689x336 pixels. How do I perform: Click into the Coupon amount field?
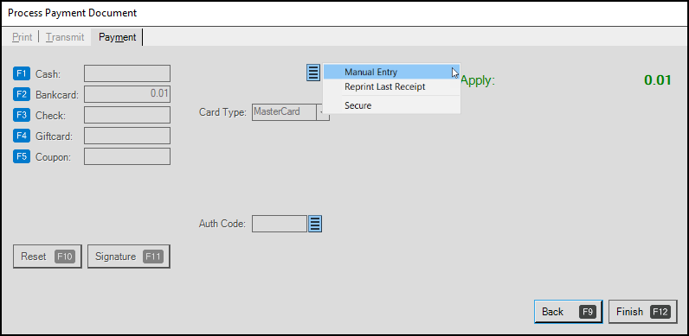coord(127,156)
